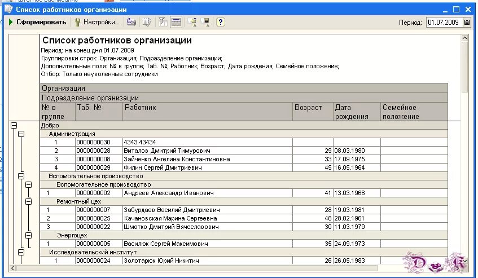Click the Работник column header
The image size is (478, 278).
point(208,112)
